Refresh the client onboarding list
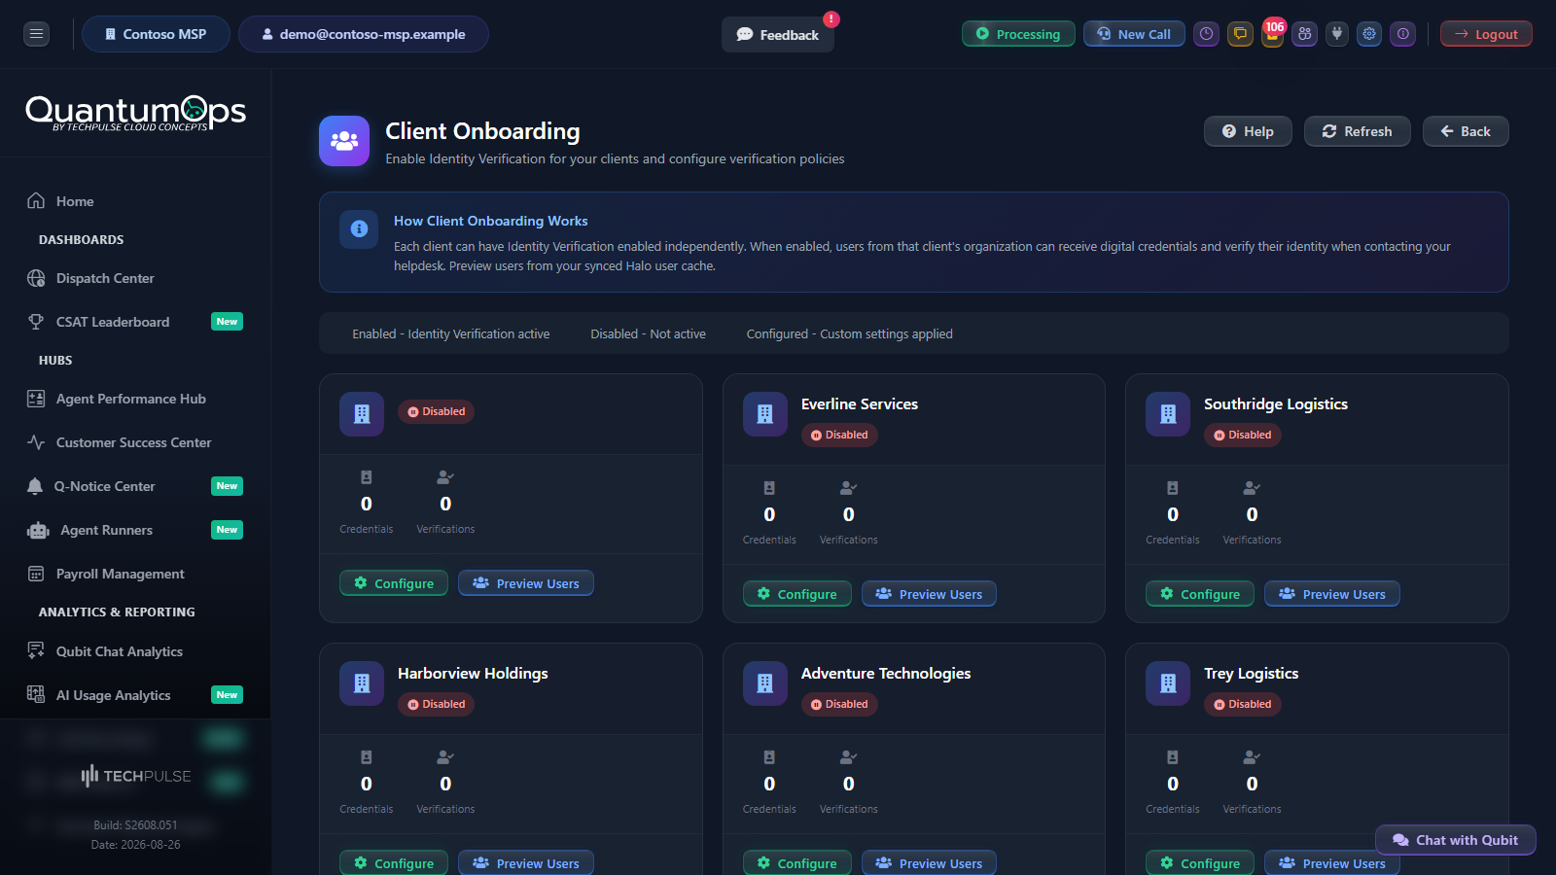This screenshot has width=1556, height=875. [1358, 131]
